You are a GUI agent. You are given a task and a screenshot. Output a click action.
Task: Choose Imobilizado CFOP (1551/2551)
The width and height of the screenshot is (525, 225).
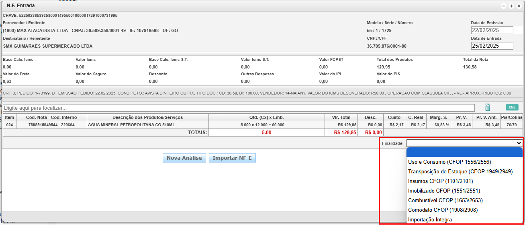[444, 191]
